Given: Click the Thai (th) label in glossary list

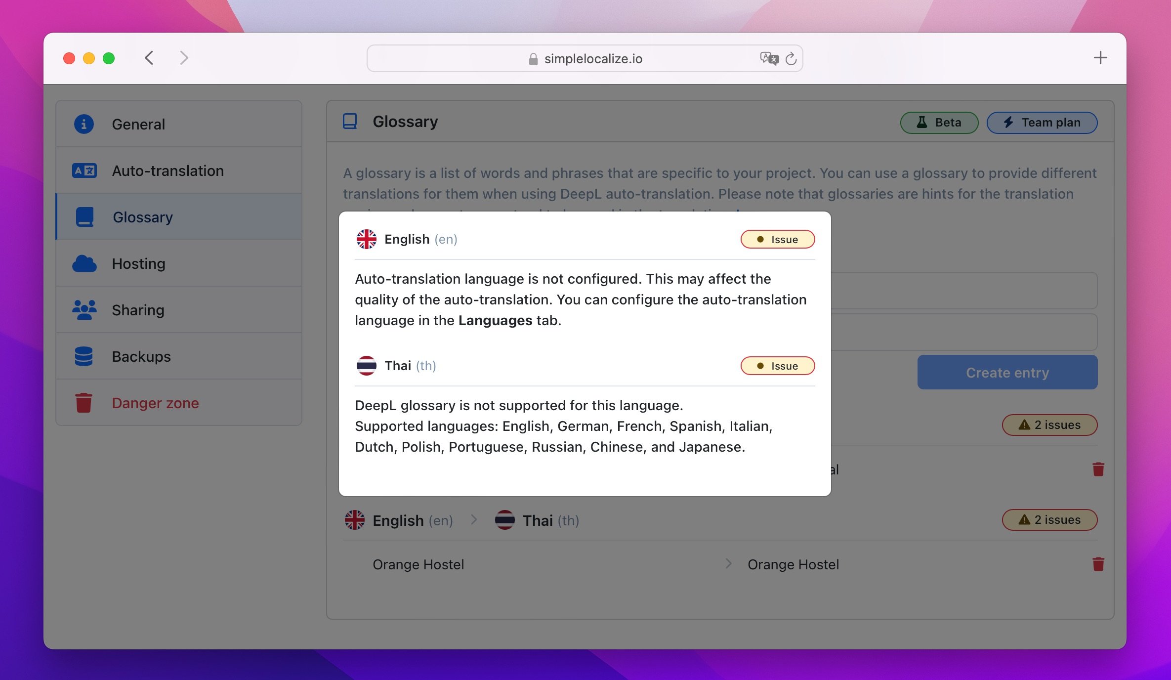Looking at the screenshot, I should coord(551,520).
